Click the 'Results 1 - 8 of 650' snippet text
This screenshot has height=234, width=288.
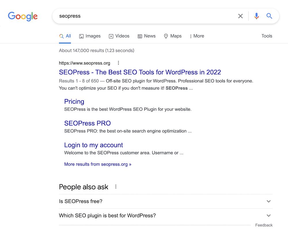pos(79,81)
